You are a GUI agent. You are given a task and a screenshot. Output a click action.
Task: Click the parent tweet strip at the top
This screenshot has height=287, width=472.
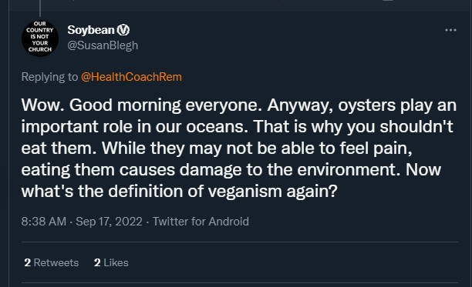240,5
